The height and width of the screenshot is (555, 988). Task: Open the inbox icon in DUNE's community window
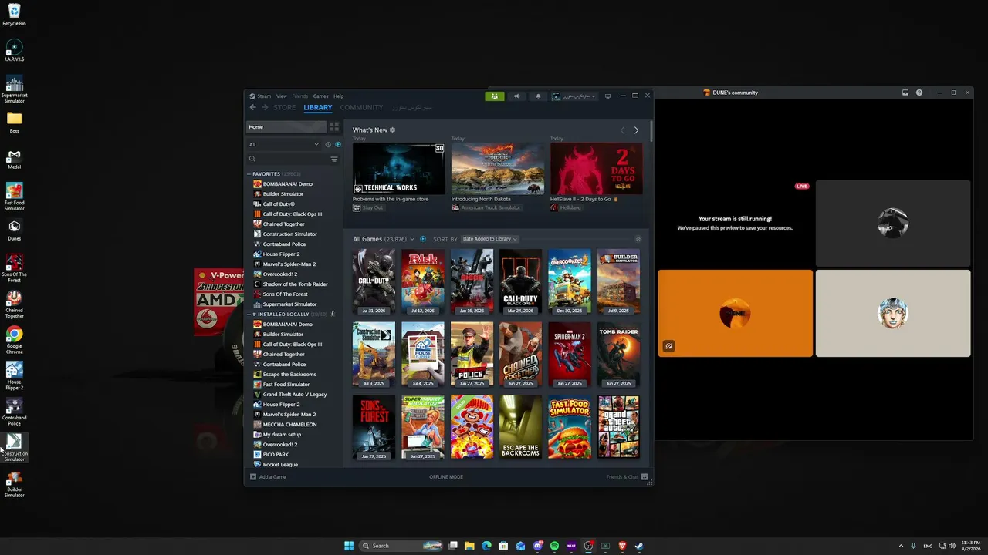905,92
